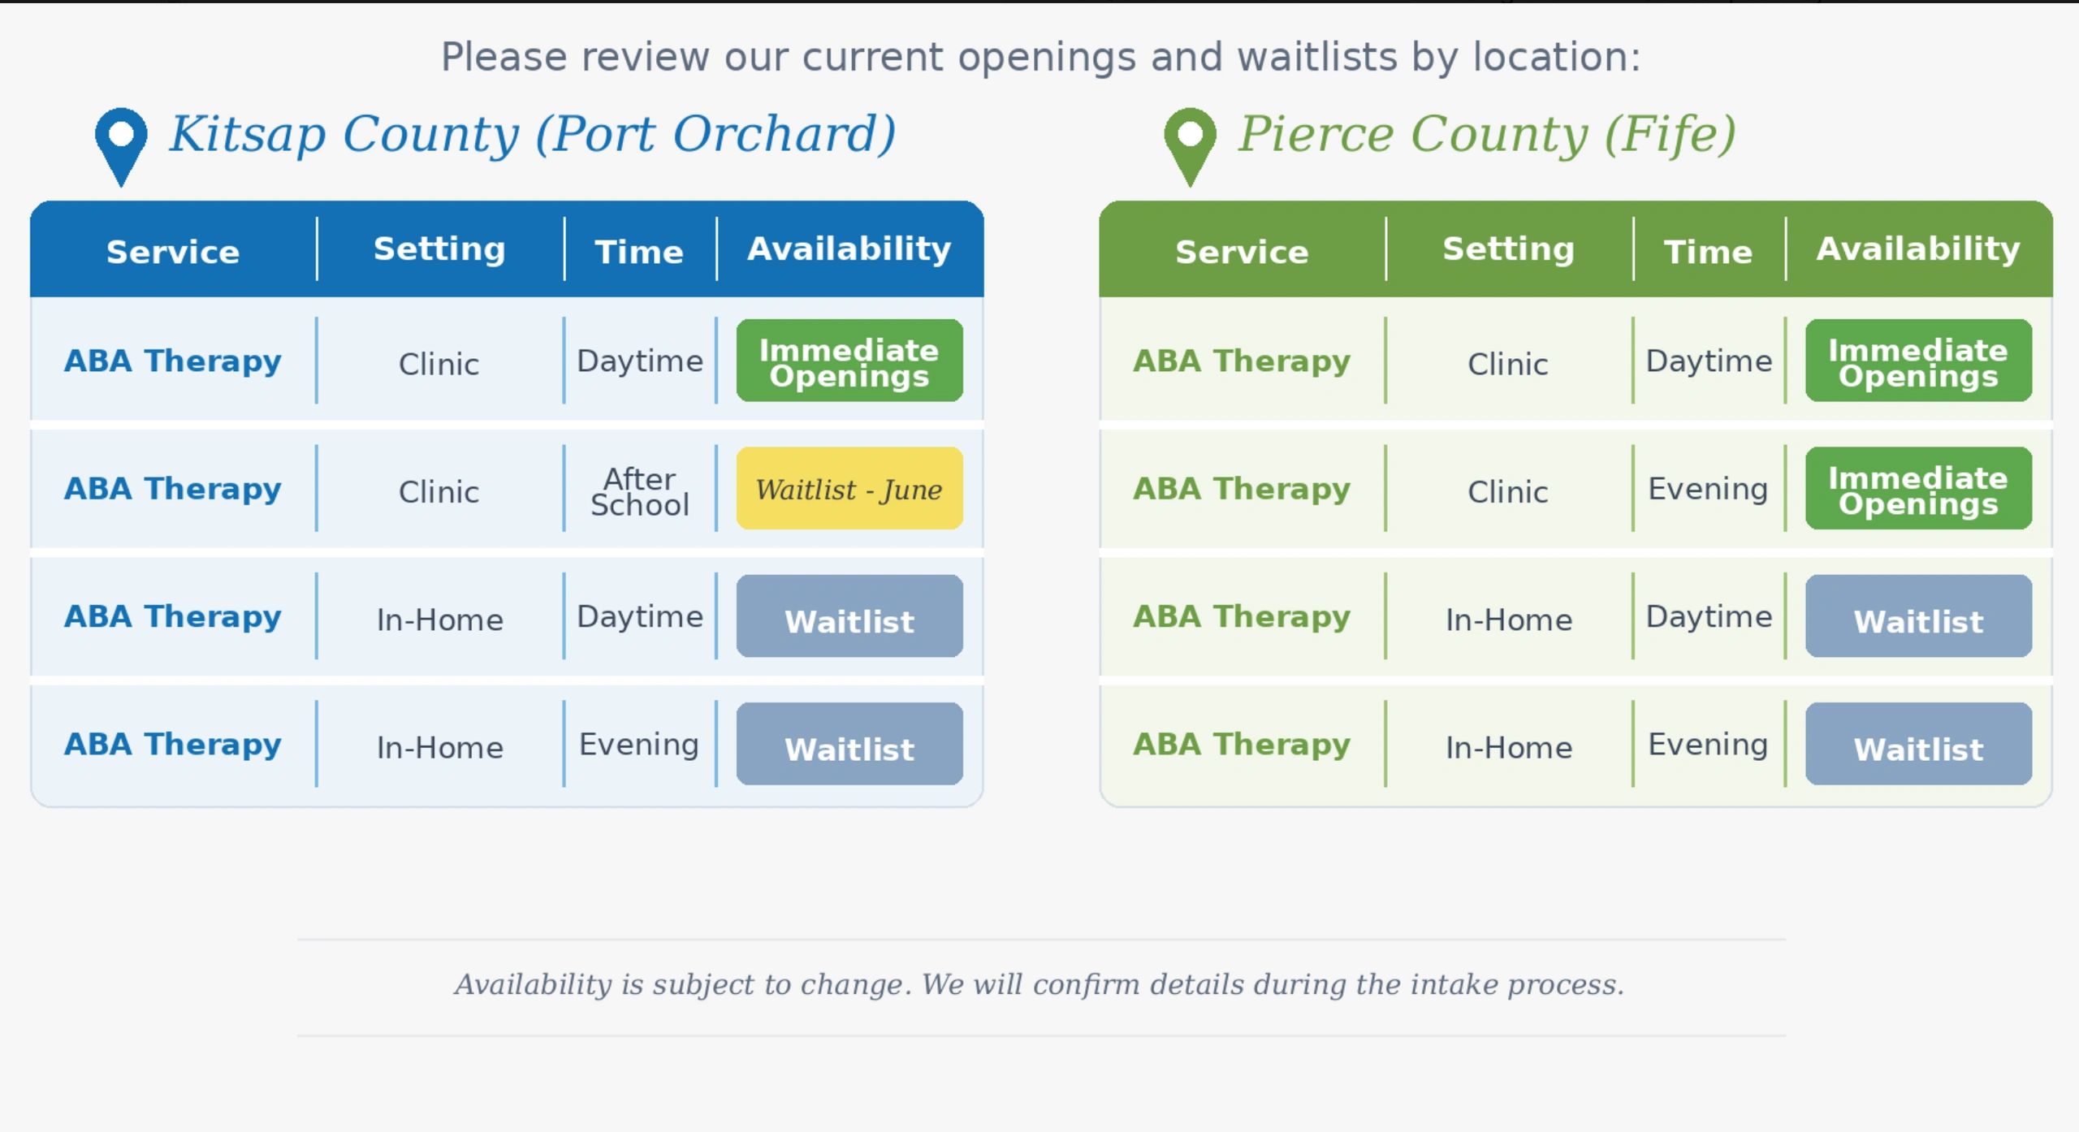
Task: Select ABA Therapy in Kitsap's first row
Action: pyautogui.click(x=173, y=361)
